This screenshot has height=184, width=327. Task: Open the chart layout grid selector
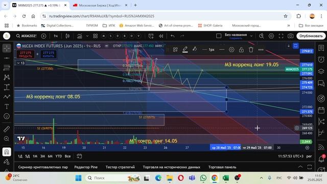pyautogui.click(x=219, y=36)
